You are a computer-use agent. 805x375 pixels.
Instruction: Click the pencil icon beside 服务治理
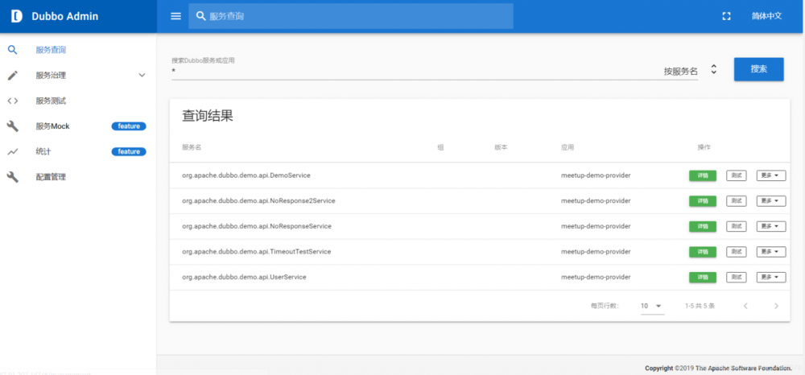tap(13, 76)
